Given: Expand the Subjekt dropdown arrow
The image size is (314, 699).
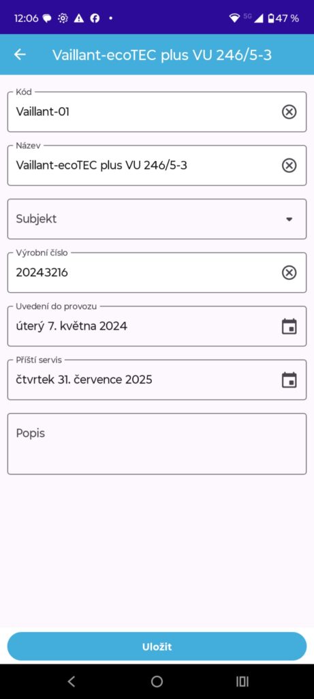Looking at the screenshot, I should point(289,219).
